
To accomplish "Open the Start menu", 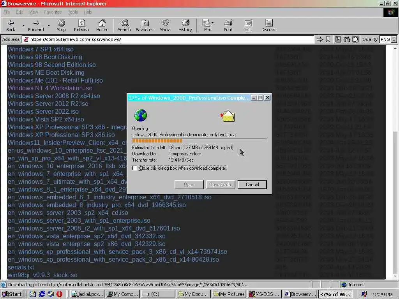I will [x=12, y=294].
